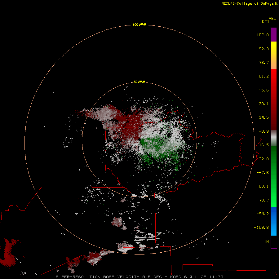Select the 61.2 velocity legend value
279x279 pixels.
click(x=264, y=76)
